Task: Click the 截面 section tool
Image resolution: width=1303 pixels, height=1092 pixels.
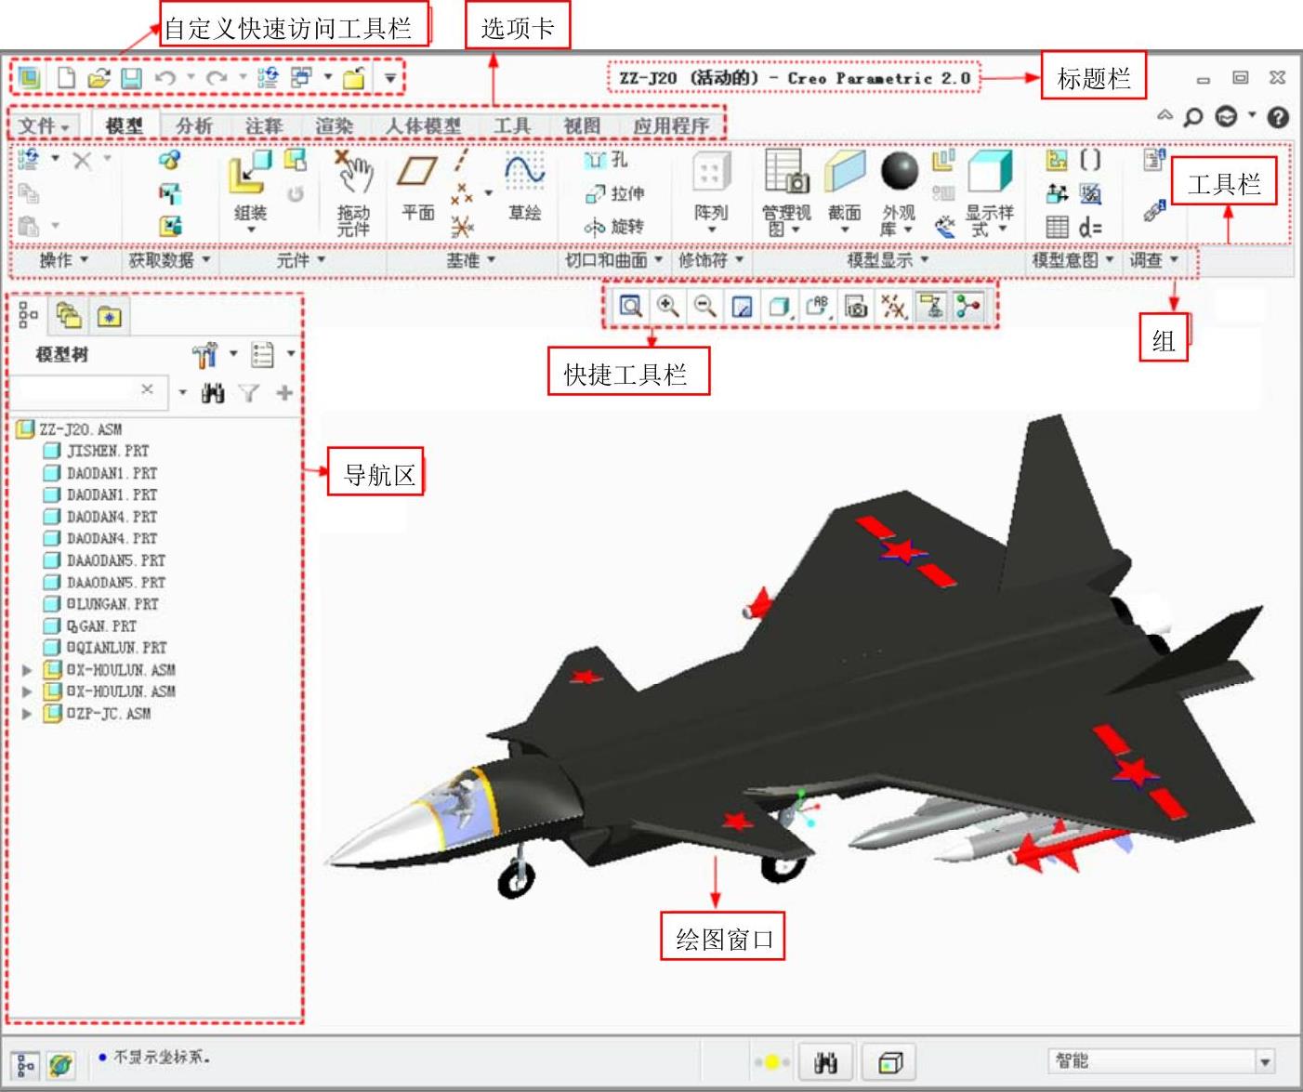Action: 844,192
